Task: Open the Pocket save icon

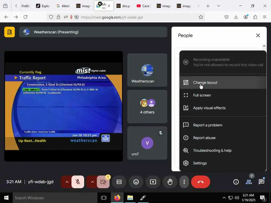Action: pyautogui.click(x=227, y=17)
